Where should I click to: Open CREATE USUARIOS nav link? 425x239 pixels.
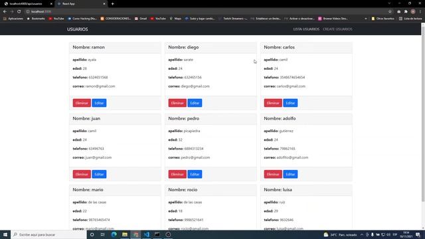point(337,29)
